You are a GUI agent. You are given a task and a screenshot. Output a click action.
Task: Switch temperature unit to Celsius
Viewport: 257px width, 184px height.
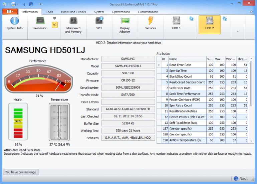tap(55, 25)
